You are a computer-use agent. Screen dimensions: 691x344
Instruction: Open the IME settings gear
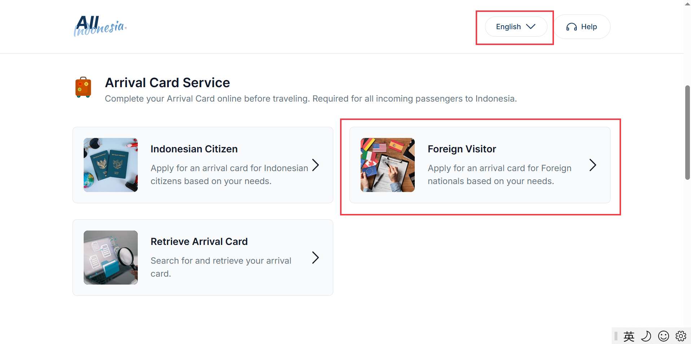coord(681,336)
